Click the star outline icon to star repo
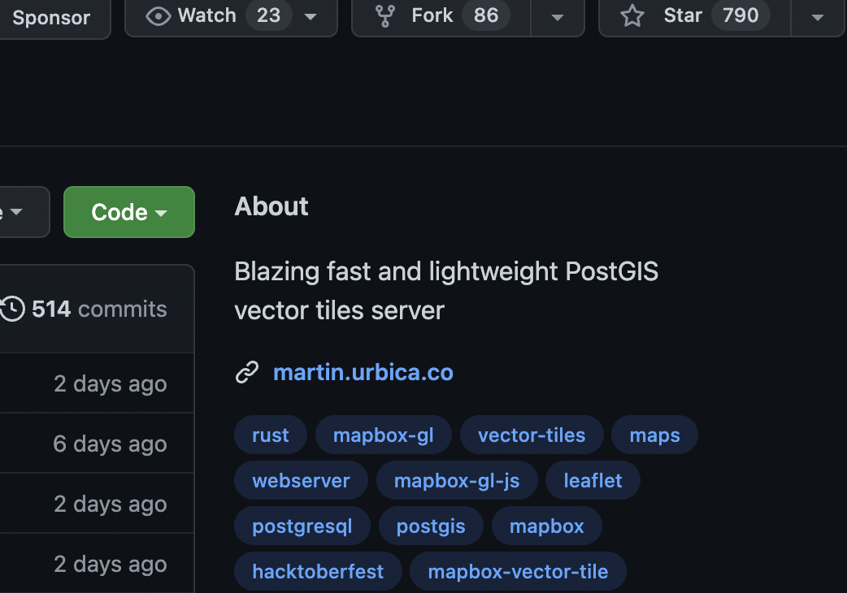This screenshot has height=593, width=847. (x=632, y=15)
